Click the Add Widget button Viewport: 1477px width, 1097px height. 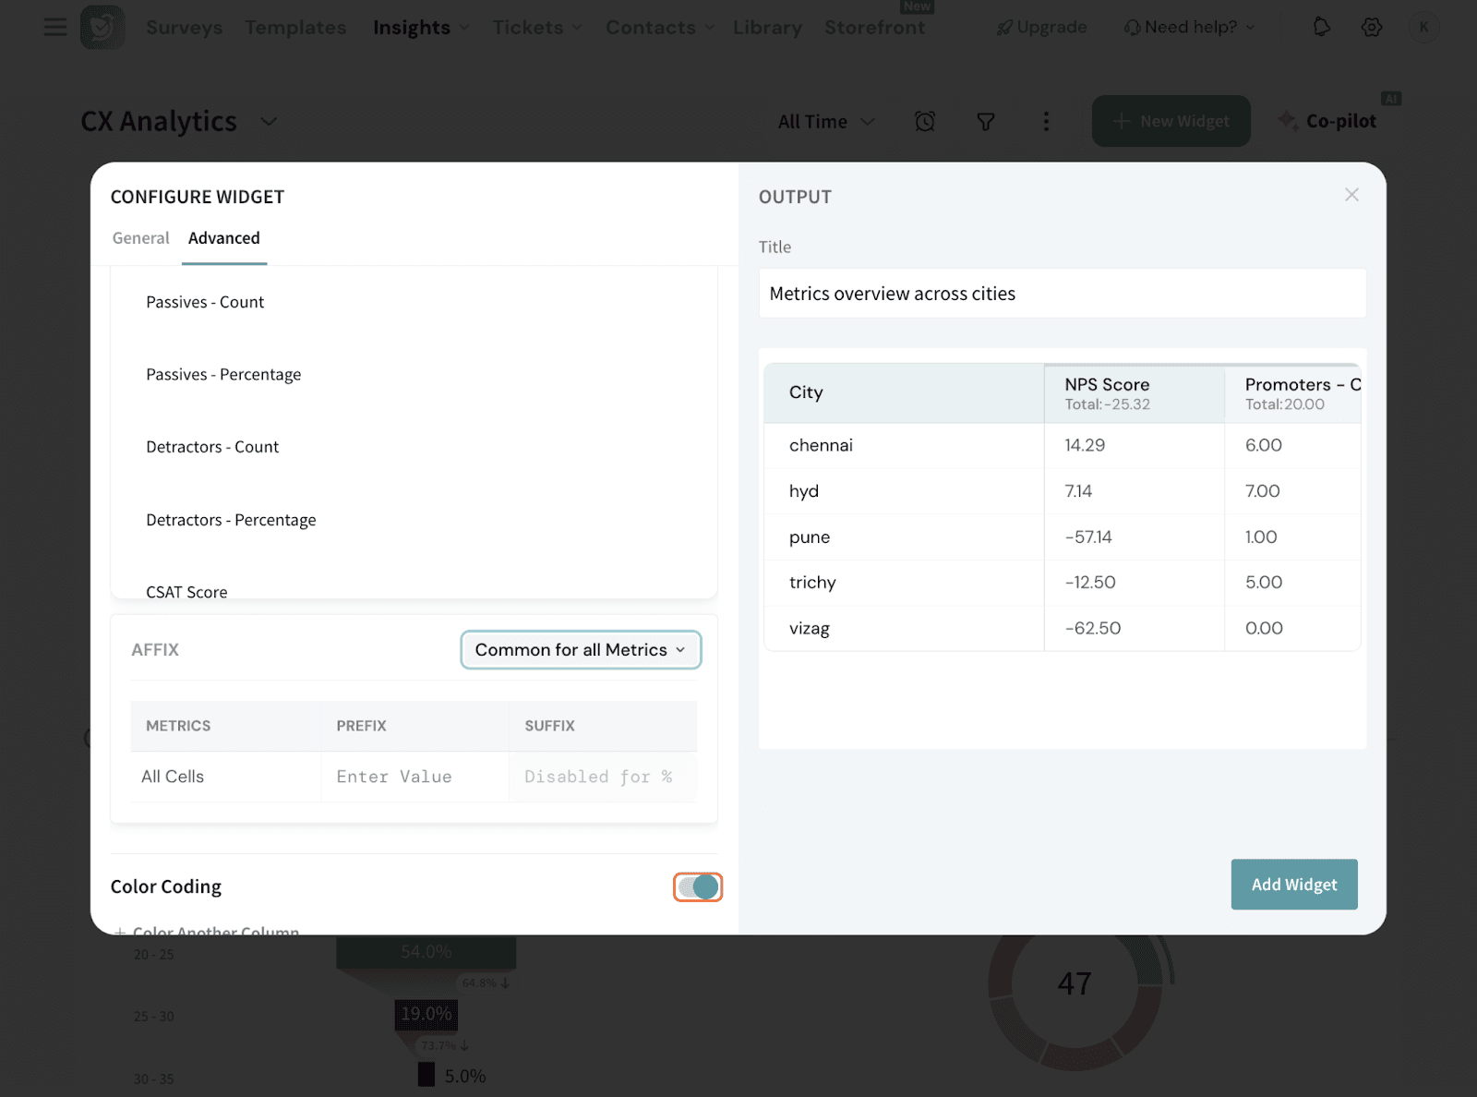[1293, 885]
